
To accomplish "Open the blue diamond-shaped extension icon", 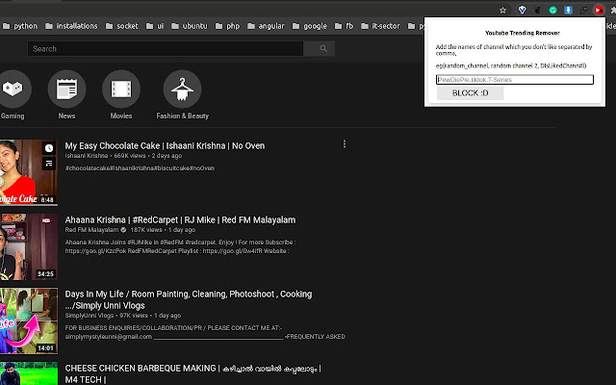I will tap(522, 11).
